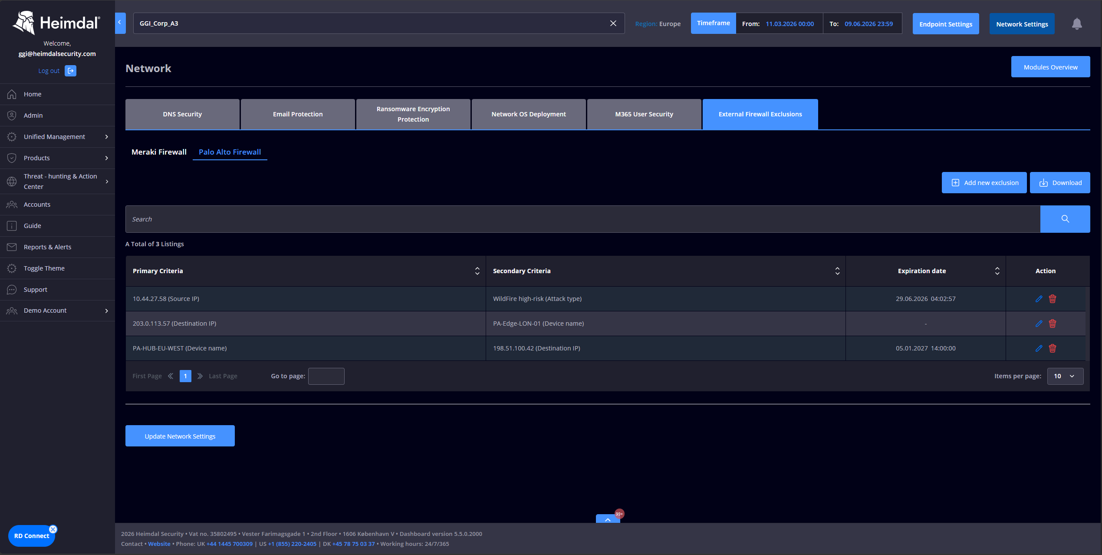The width and height of the screenshot is (1102, 555).
Task: Click the Download button
Action: click(1060, 183)
